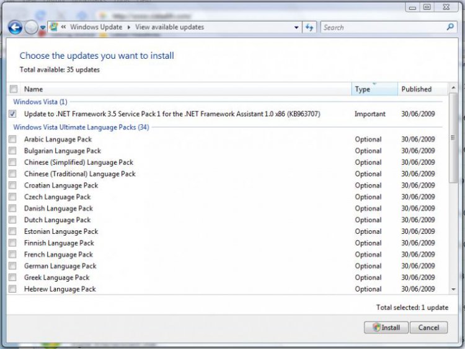Expand the arrow after Windows Update breadcrumb
Screen dimensions: 465x349
click(x=129, y=27)
